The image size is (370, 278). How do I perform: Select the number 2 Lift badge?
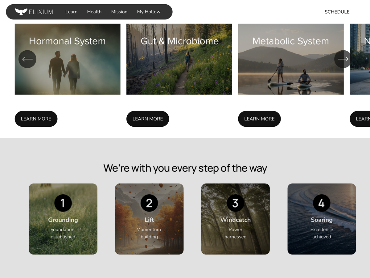click(x=149, y=203)
